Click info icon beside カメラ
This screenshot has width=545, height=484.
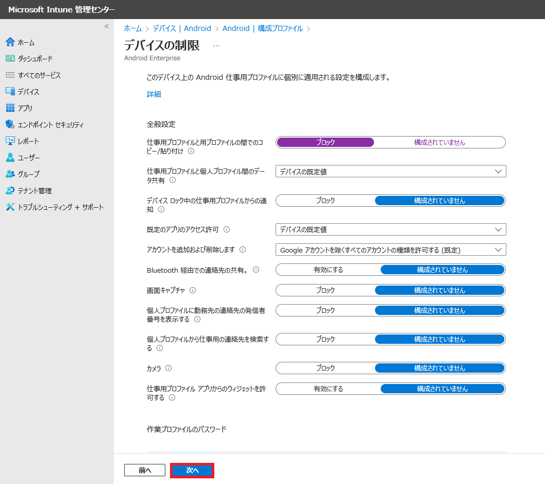point(168,368)
